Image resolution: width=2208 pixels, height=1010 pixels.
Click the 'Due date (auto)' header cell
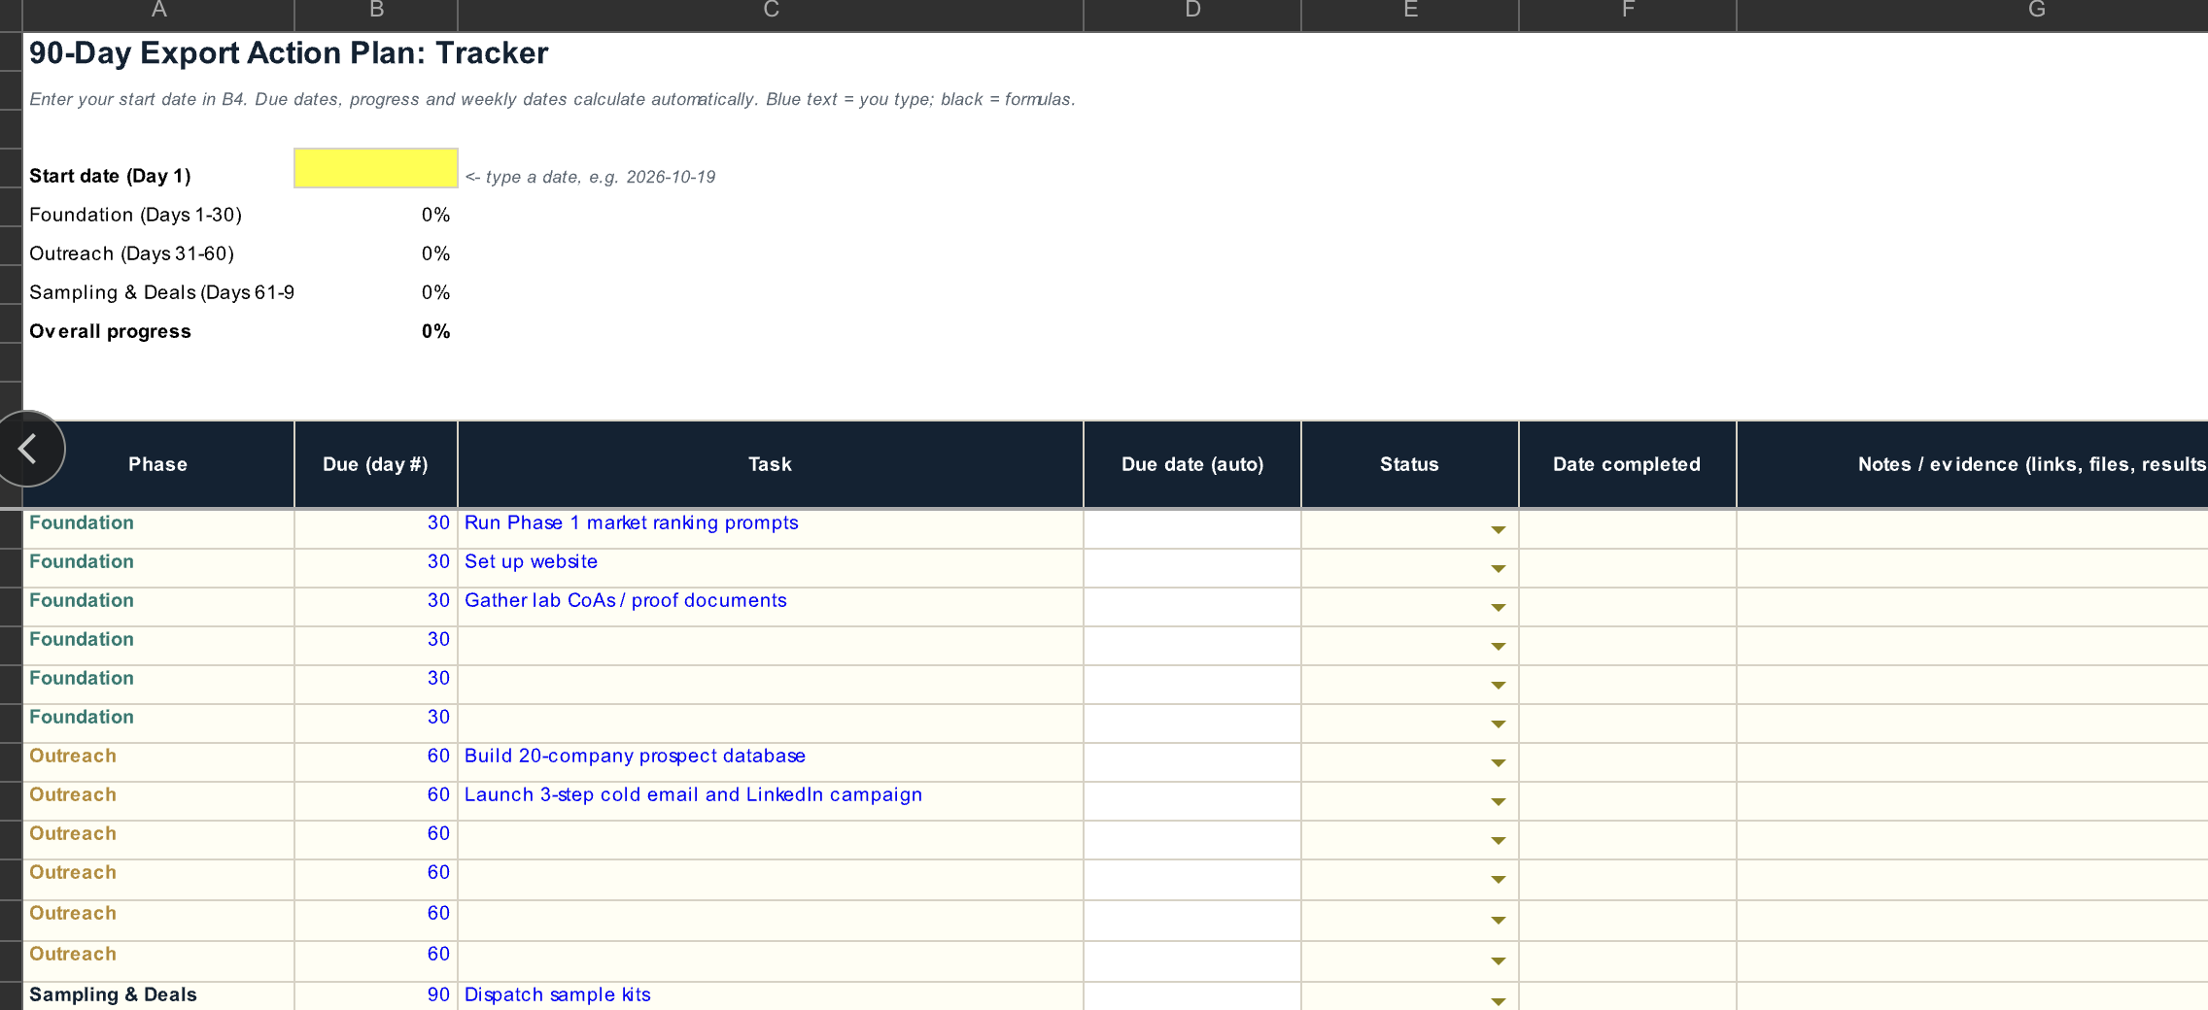[x=1192, y=464]
